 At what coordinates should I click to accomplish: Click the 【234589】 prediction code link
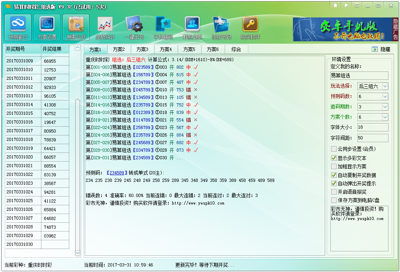117,173
